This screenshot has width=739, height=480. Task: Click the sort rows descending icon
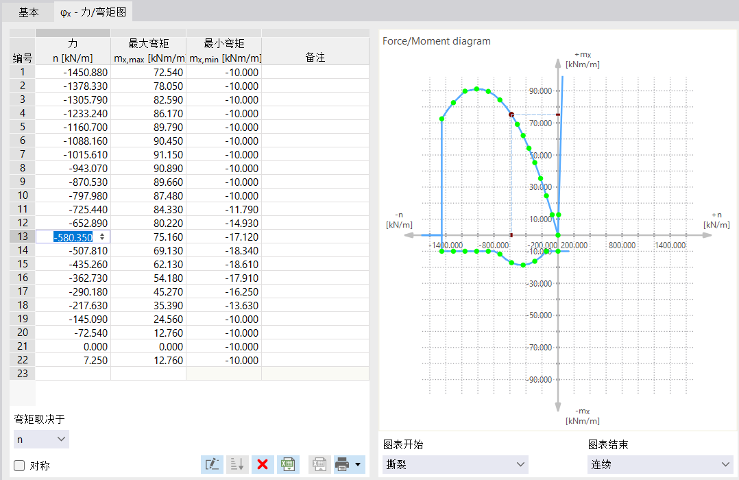[x=237, y=464]
